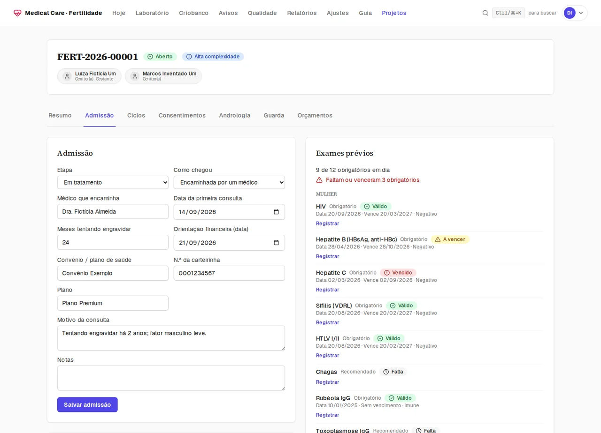
Task: Click the search magnifier icon
Action: click(x=485, y=13)
